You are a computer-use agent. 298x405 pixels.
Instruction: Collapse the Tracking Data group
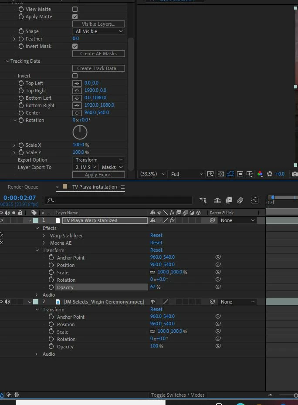click(x=7, y=61)
